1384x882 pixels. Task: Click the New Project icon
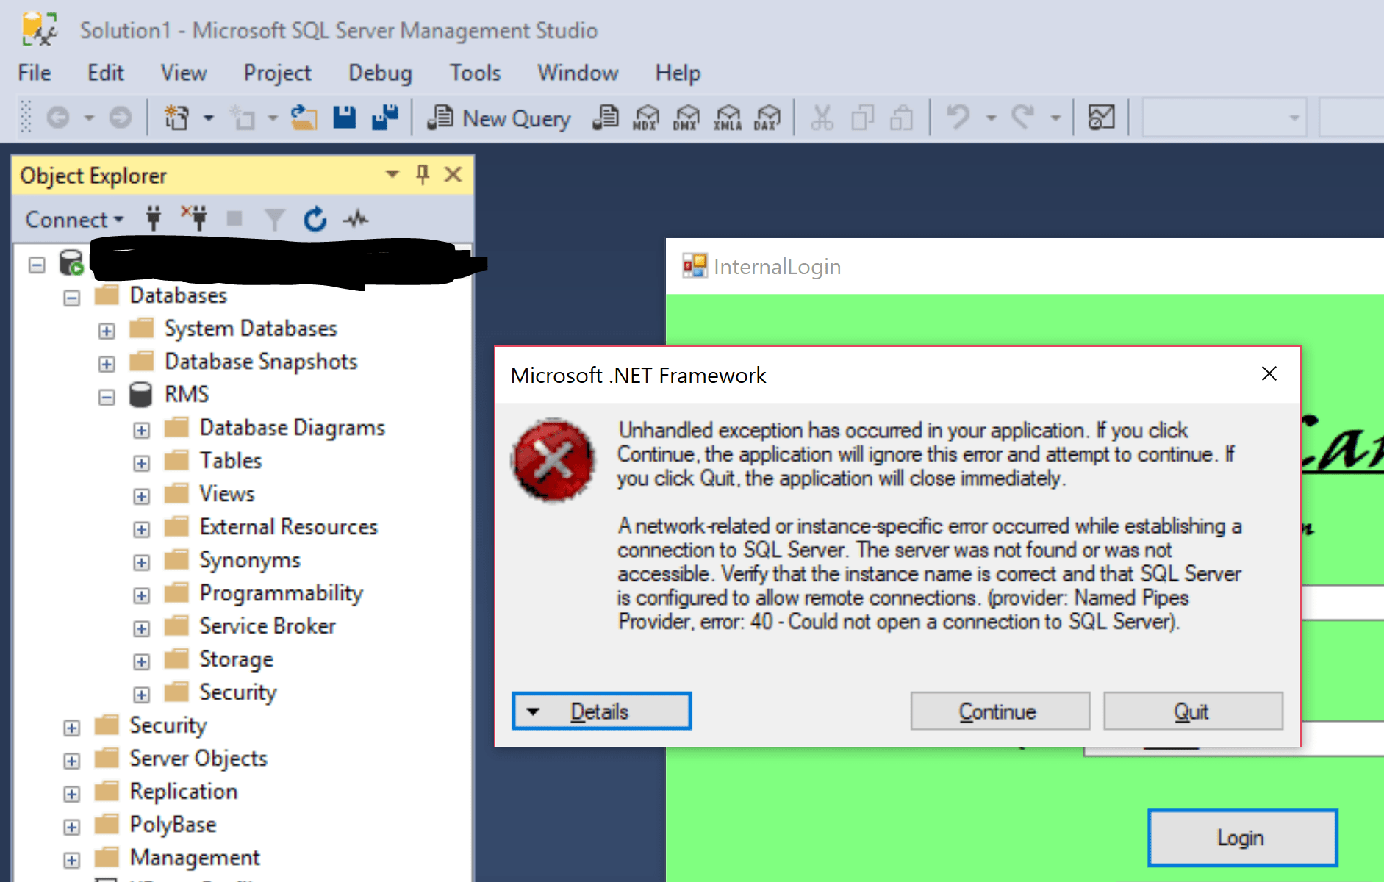pos(176,118)
